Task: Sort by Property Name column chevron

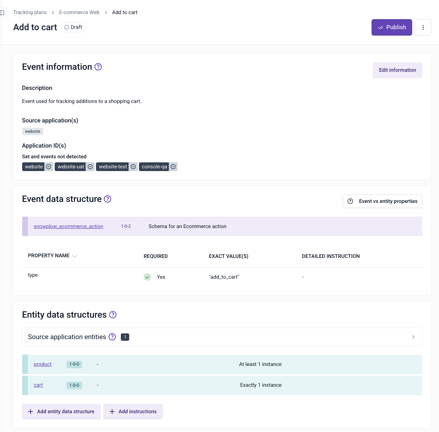Action: pyautogui.click(x=75, y=256)
